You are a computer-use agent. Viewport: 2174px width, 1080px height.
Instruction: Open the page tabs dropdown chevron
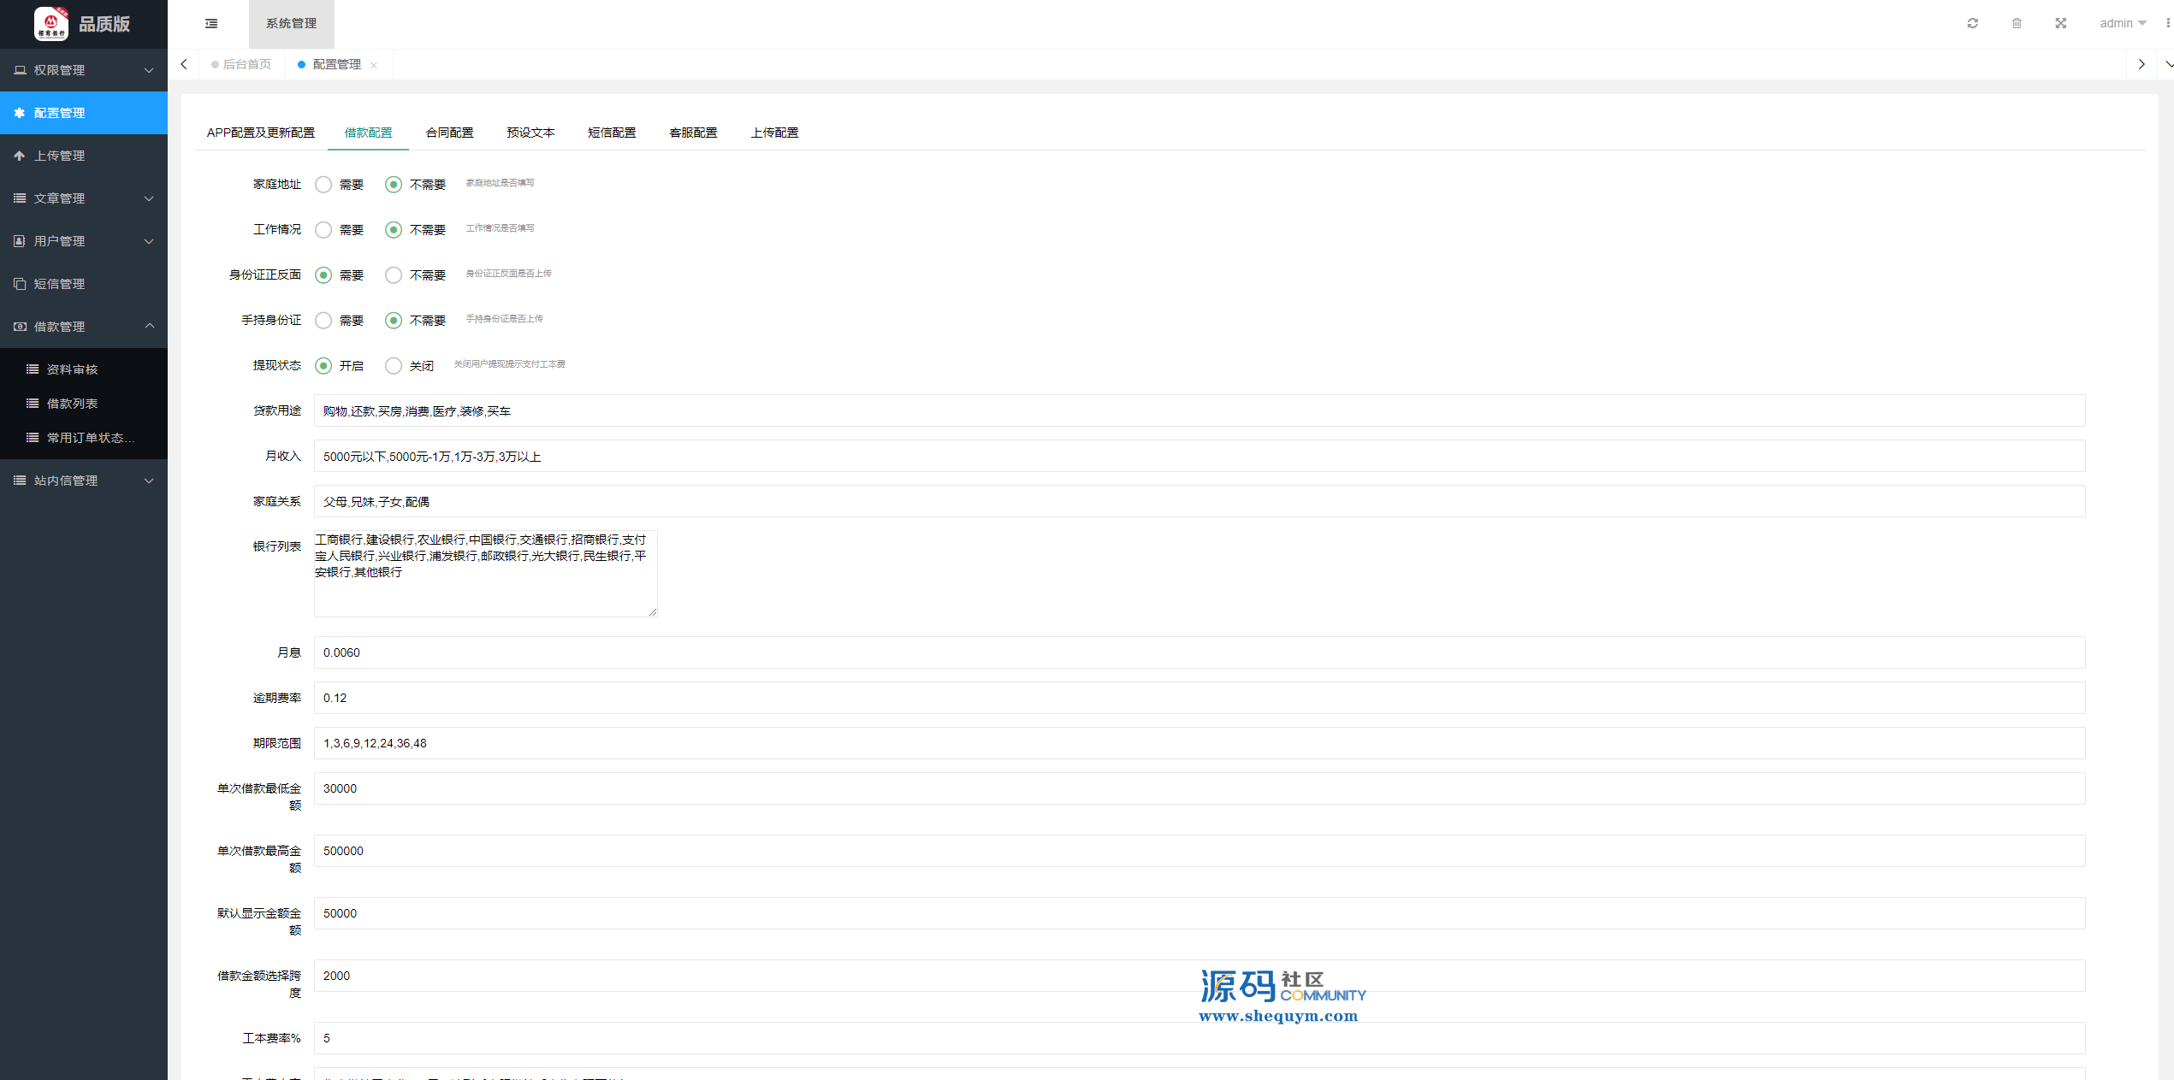(2168, 64)
